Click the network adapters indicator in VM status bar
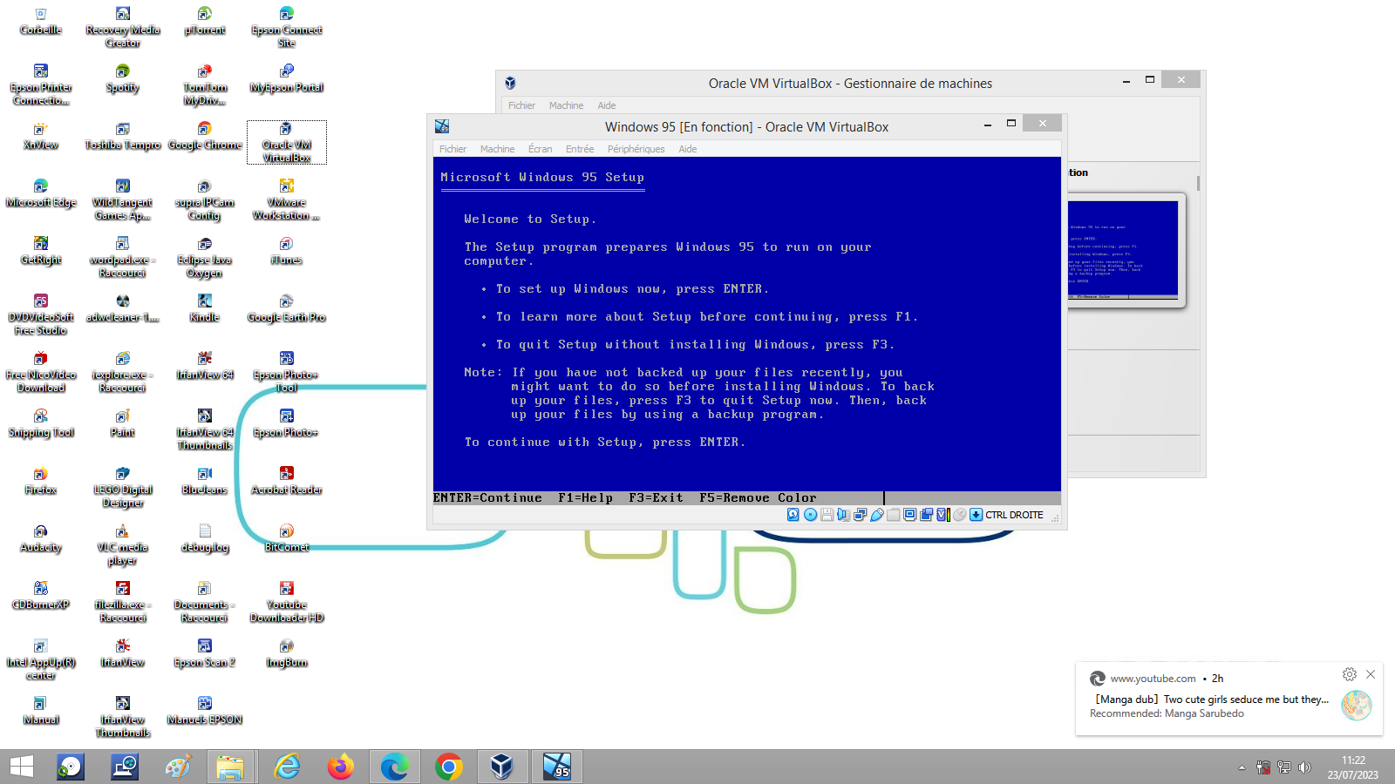 (860, 515)
